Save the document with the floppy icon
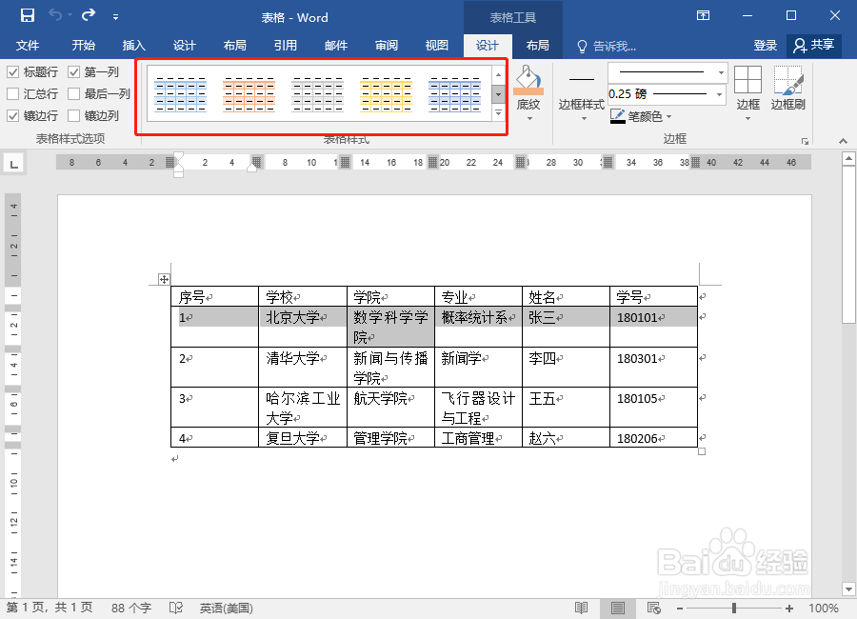The width and height of the screenshot is (857, 619). [x=28, y=15]
